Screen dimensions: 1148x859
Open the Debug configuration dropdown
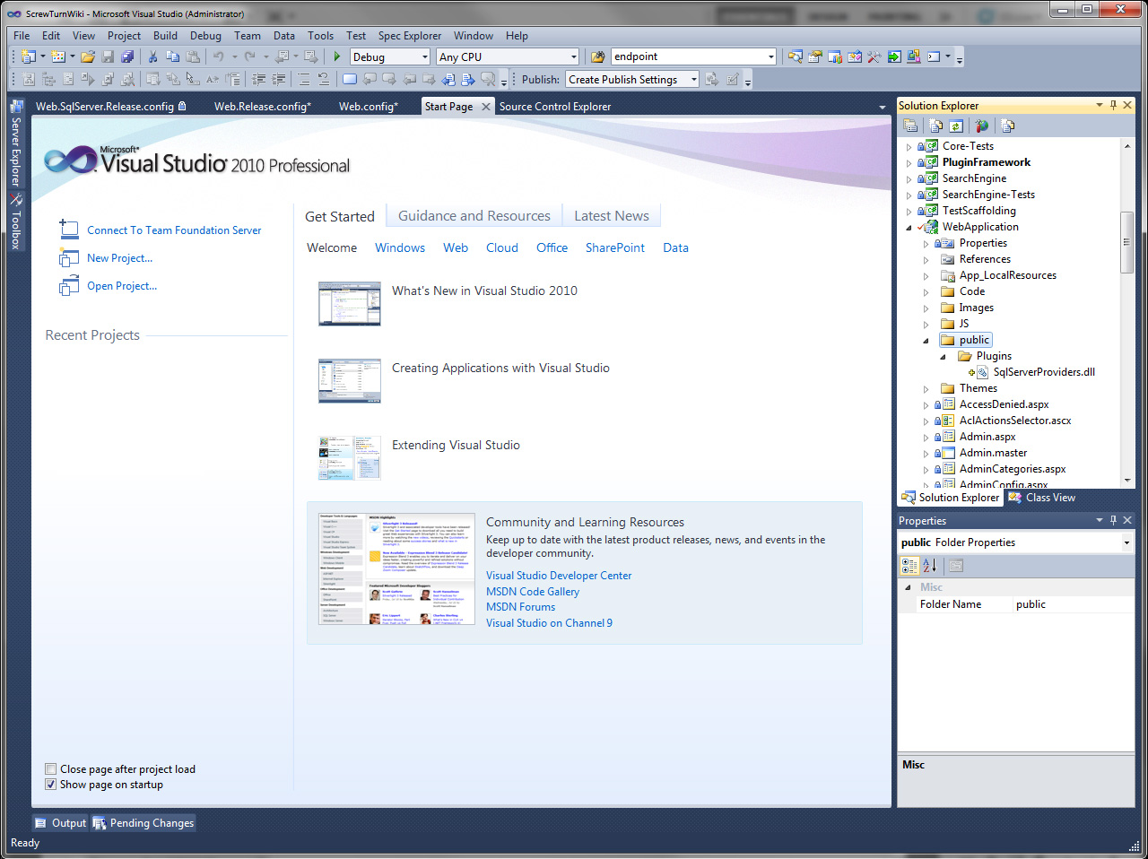pos(425,56)
